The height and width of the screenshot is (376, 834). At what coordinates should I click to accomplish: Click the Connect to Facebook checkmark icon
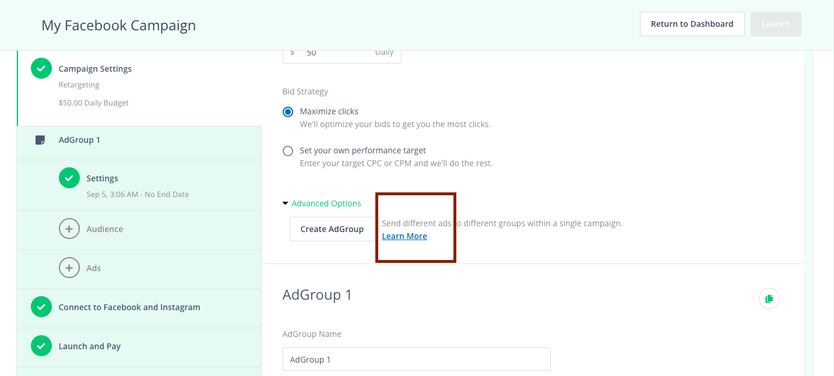[x=41, y=307]
